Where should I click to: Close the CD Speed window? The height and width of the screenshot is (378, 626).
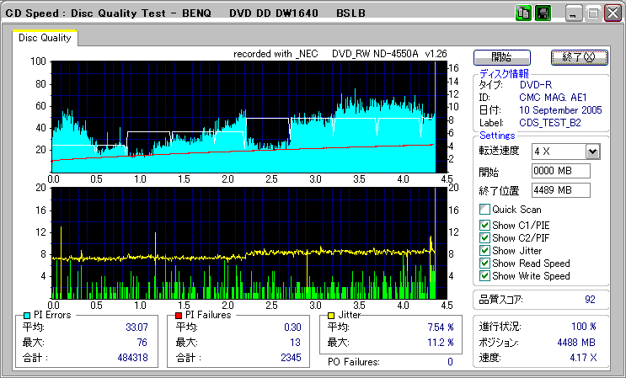[x=613, y=13]
